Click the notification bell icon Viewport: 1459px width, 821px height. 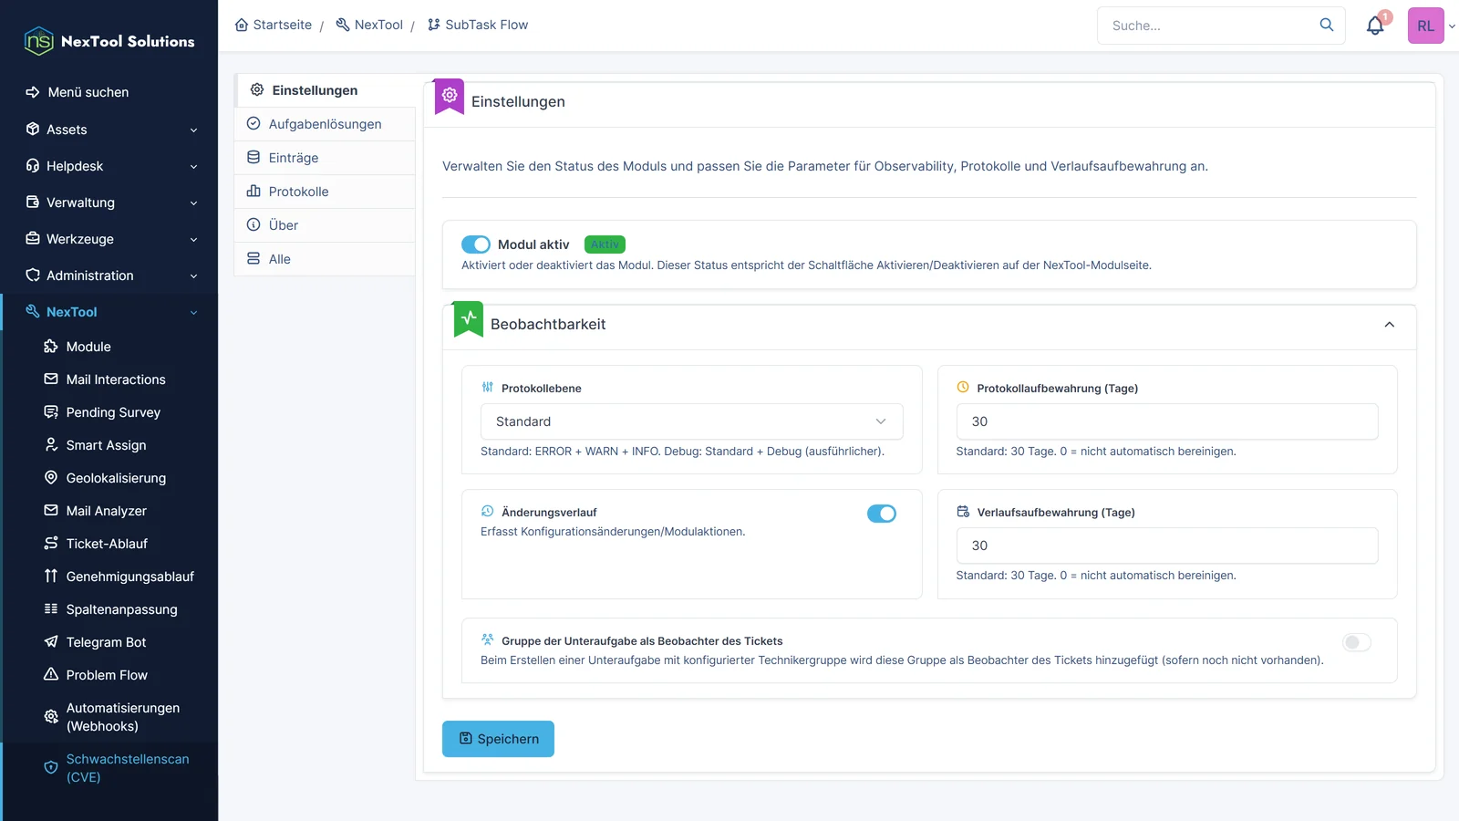[1375, 26]
